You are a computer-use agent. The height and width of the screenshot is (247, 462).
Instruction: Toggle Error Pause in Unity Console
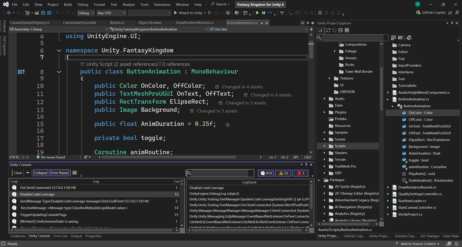pos(59,173)
